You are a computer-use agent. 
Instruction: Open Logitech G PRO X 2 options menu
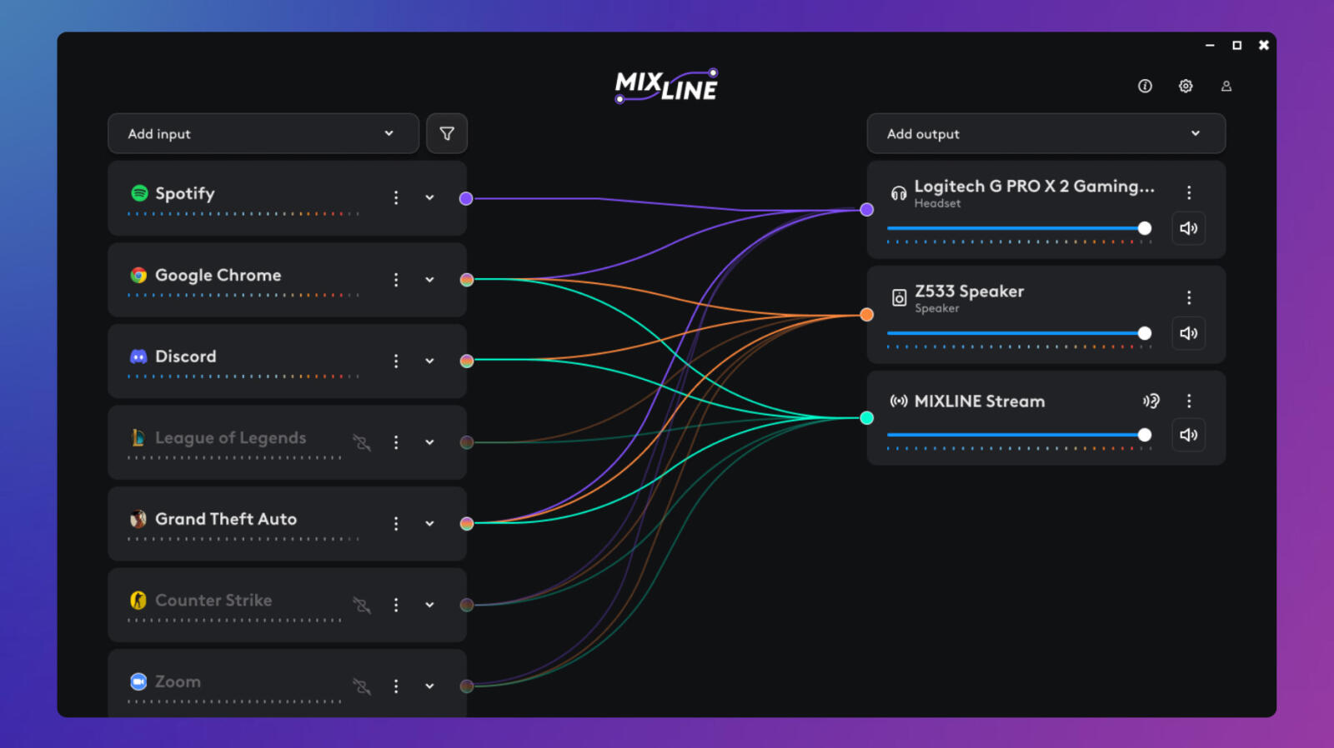coord(1189,192)
